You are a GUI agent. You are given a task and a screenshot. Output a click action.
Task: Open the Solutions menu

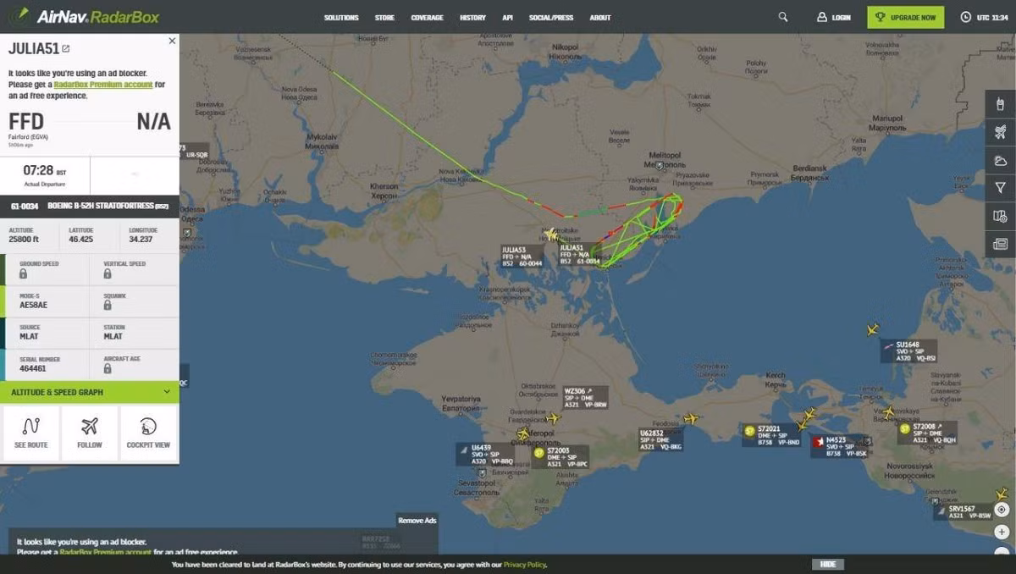[341, 18]
